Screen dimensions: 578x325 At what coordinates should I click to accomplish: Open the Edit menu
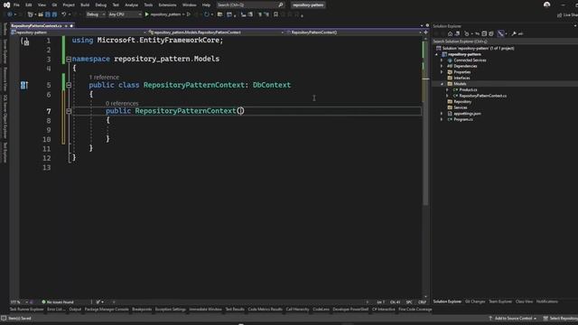(29, 5)
